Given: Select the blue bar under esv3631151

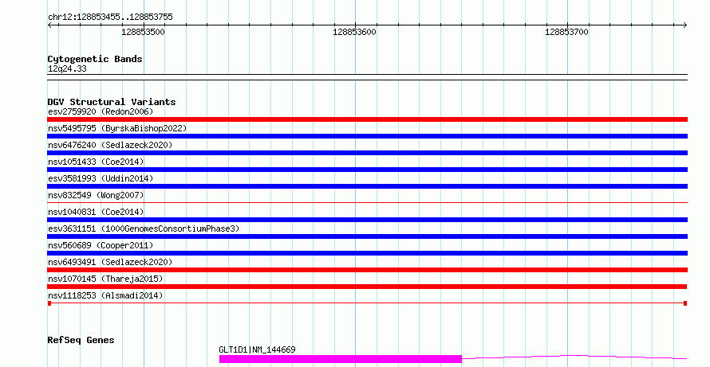Looking at the screenshot, I should [367, 236].
